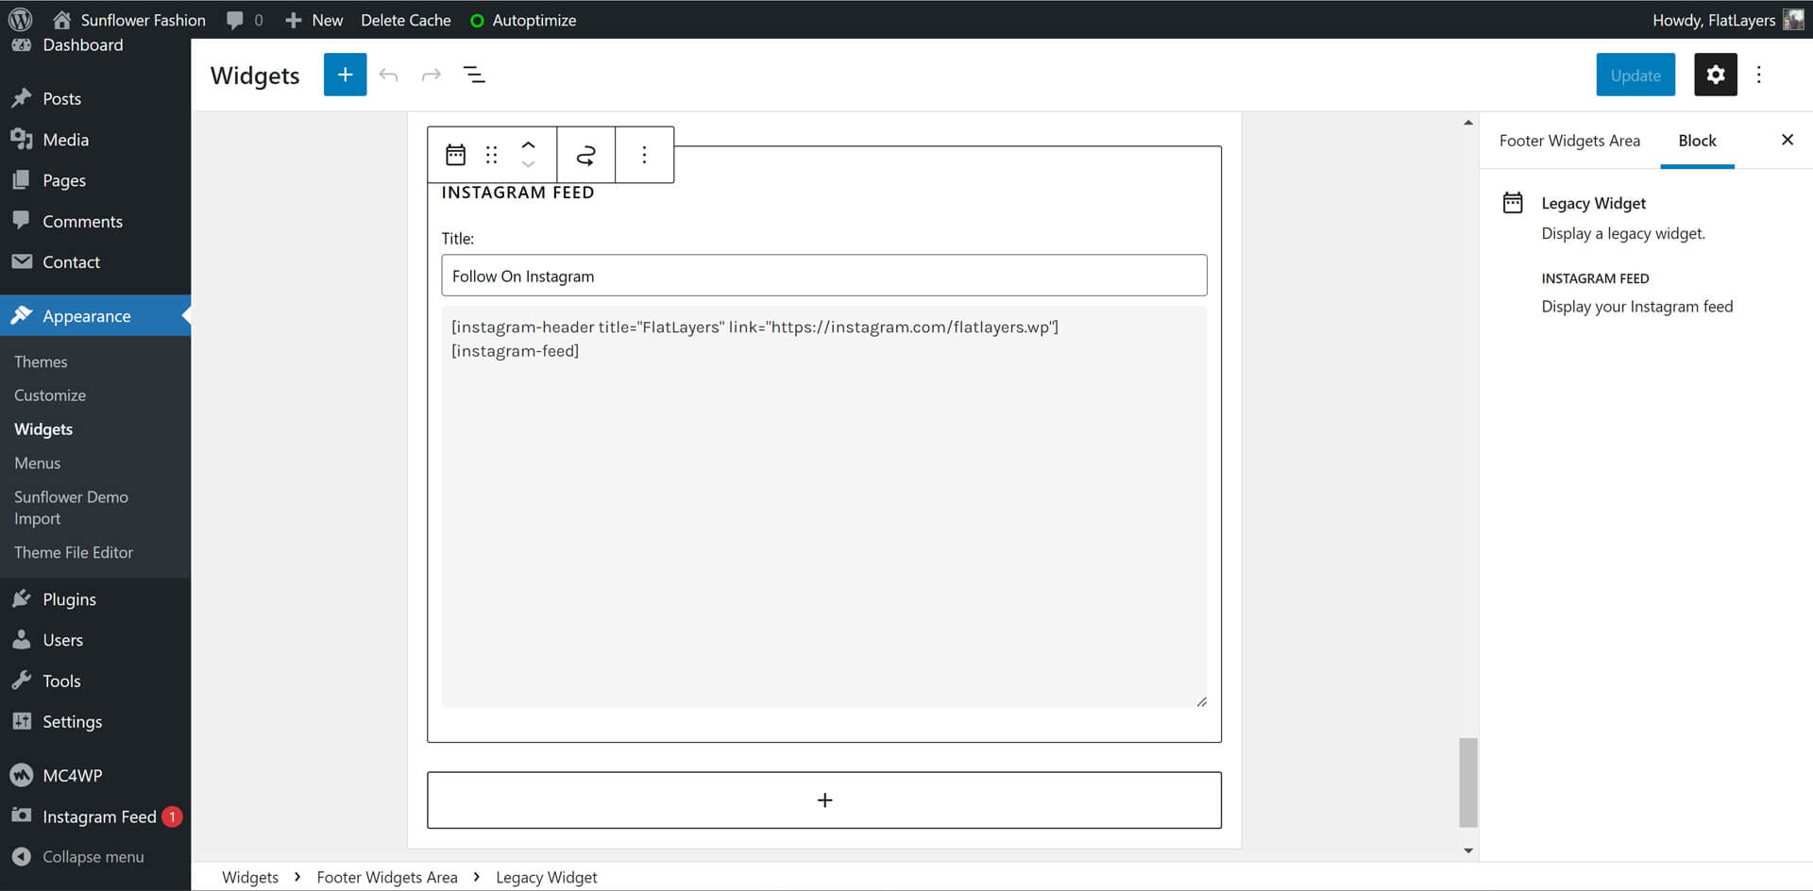Click the Redo arrow in the toolbar
The image size is (1813, 891).
432,75
